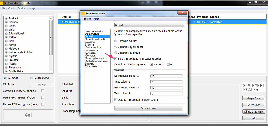Click the Show Statistics button
This screenshot has width=268, height=126.
[x=254, y=112]
